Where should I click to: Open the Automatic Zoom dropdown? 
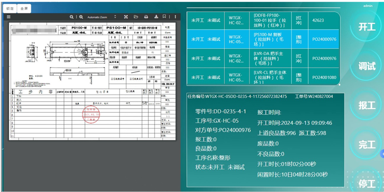pos(102,17)
